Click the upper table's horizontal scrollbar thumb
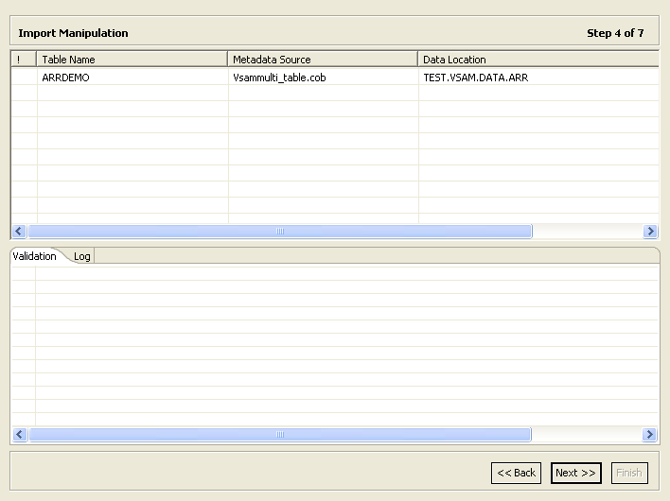Screen dimensions: 670x501 [x=279, y=232]
